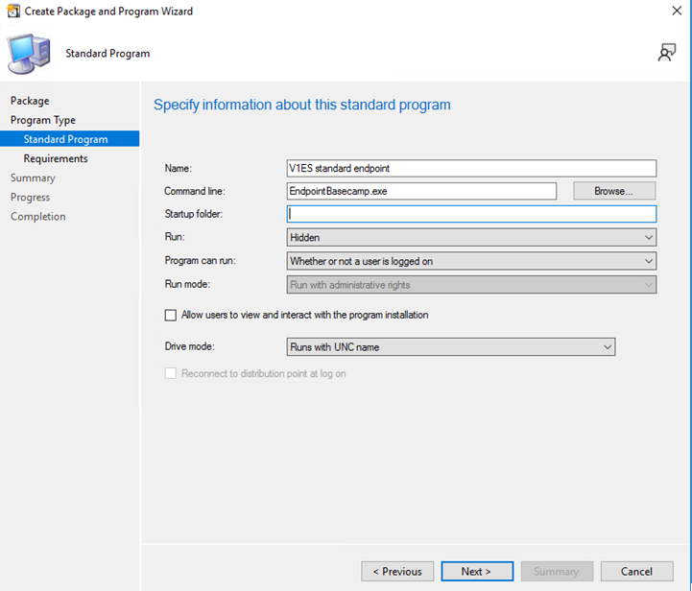Click Reconnect to distribution point checkbox

[171, 373]
